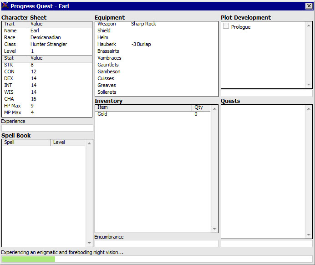Image resolution: width=315 pixels, height=265 pixels.
Task: Click the Item column header in Inventory
Action: (143, 108)
